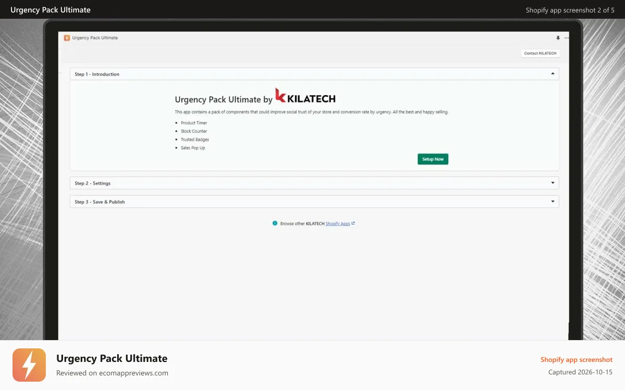Click the Step 3 - Save & Publish header text
Image resolution: width=625 pixels, height=390 pixels.
(99, 202)
